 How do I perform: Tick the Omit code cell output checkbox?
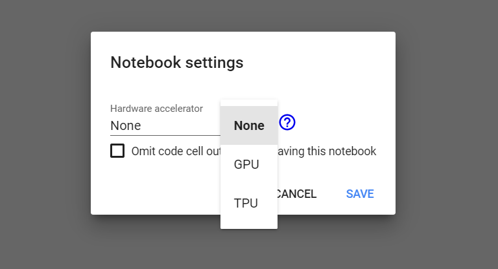click(117, 151)
